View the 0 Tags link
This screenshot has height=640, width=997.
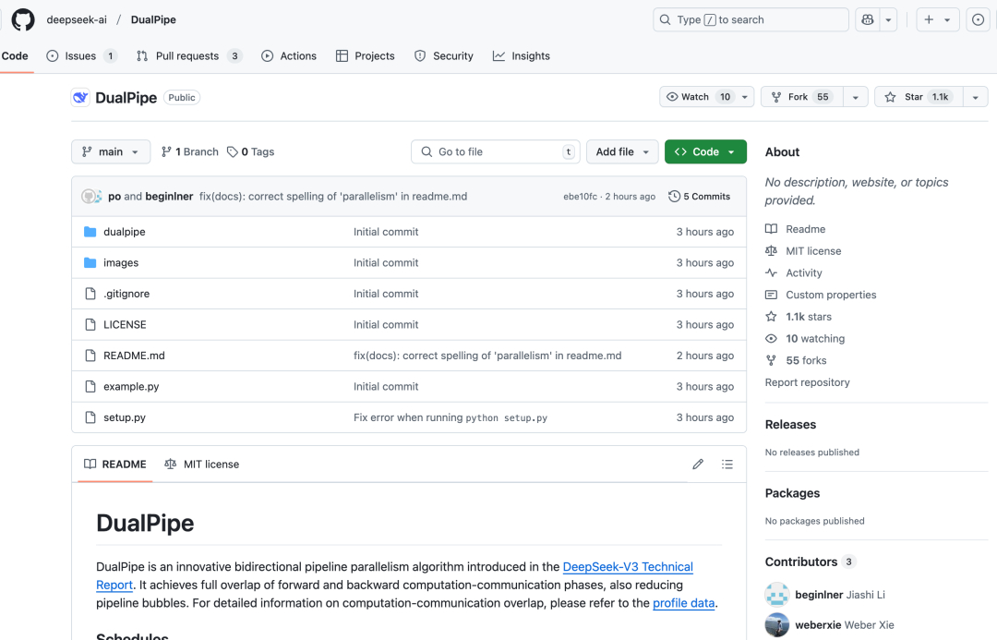pyautogui.click(x=251, y=152)
